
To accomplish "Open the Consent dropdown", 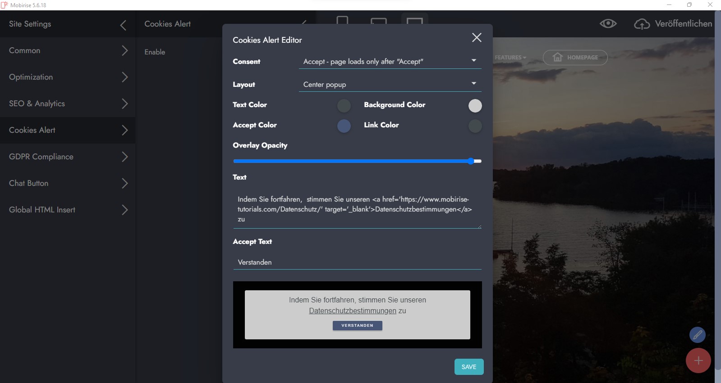I will coord(390,62).
